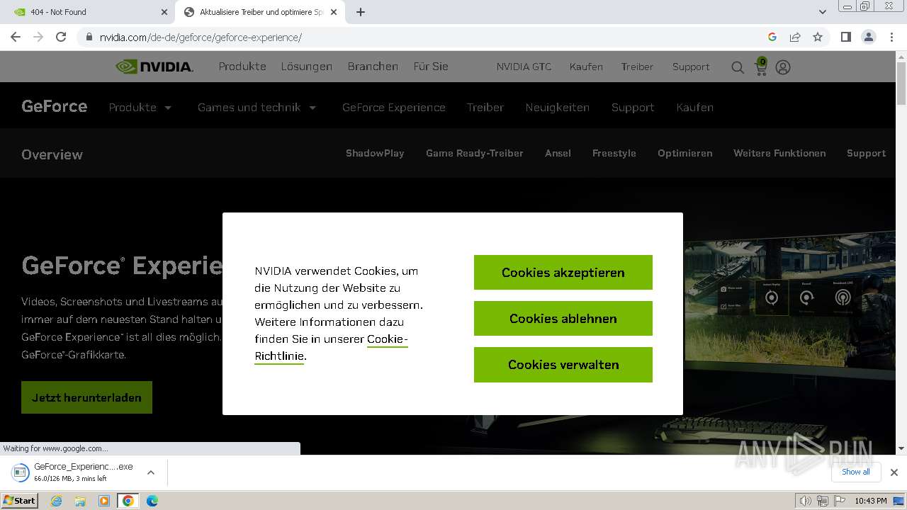Open the NVIDIA site search icon

pyautogui.click(x=738, y=67)
